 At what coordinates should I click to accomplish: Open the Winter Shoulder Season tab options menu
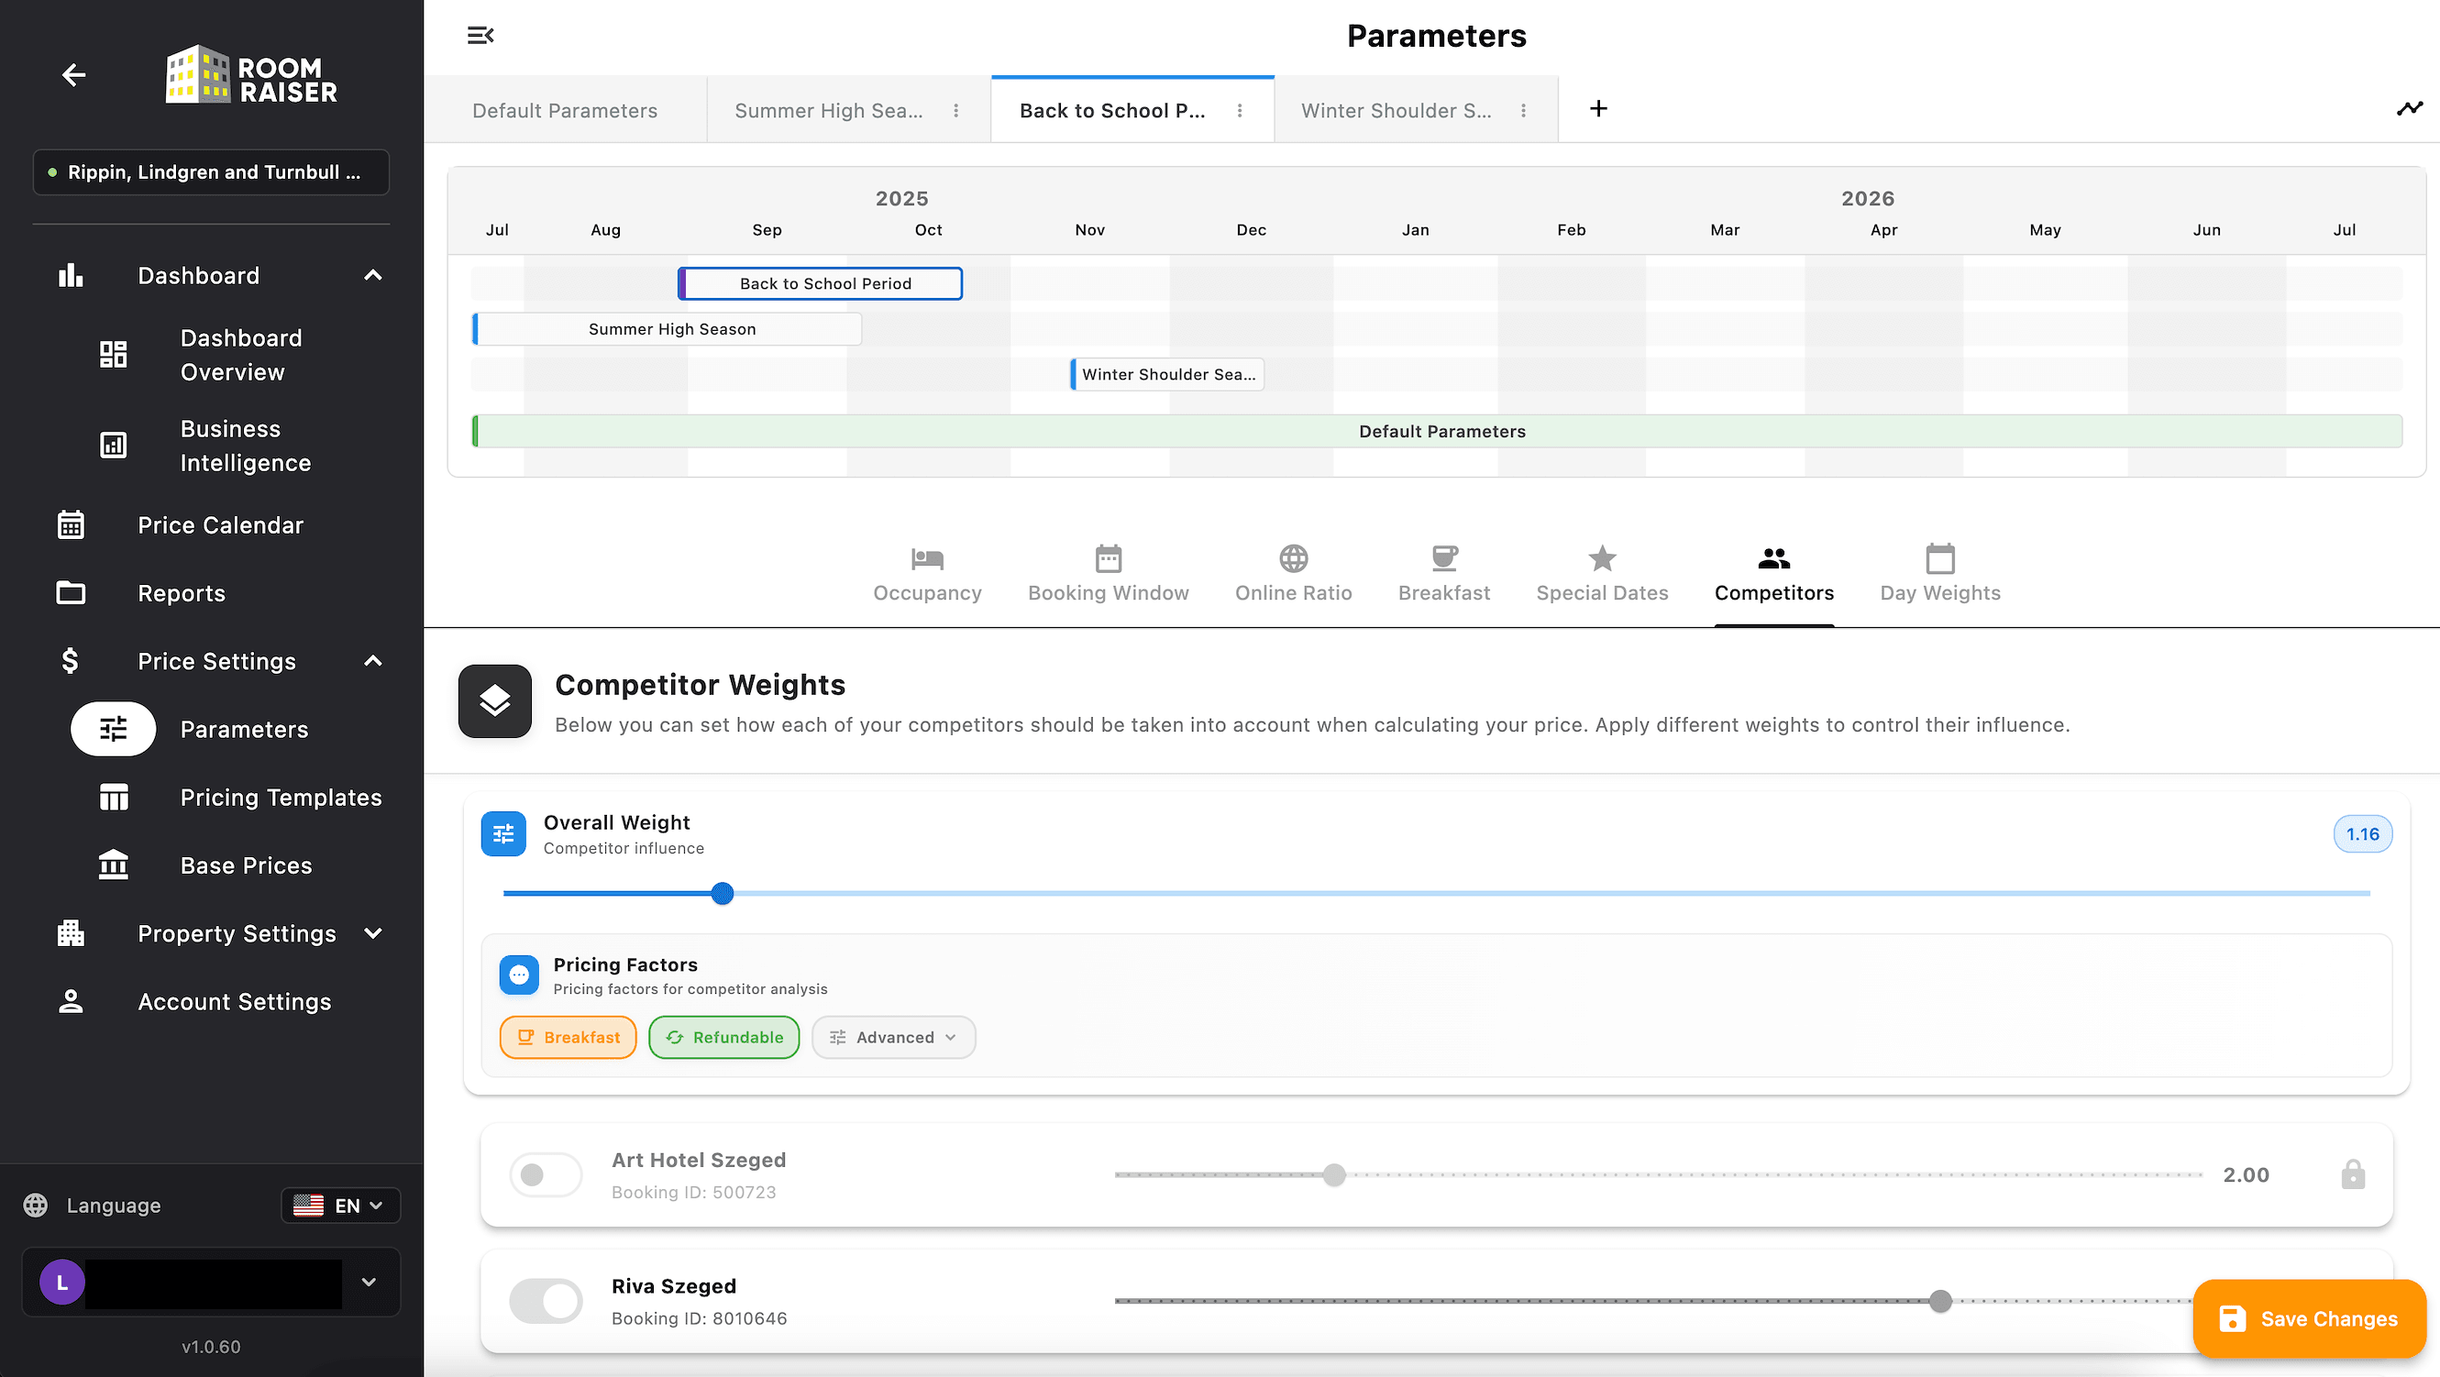[1523, 111]
